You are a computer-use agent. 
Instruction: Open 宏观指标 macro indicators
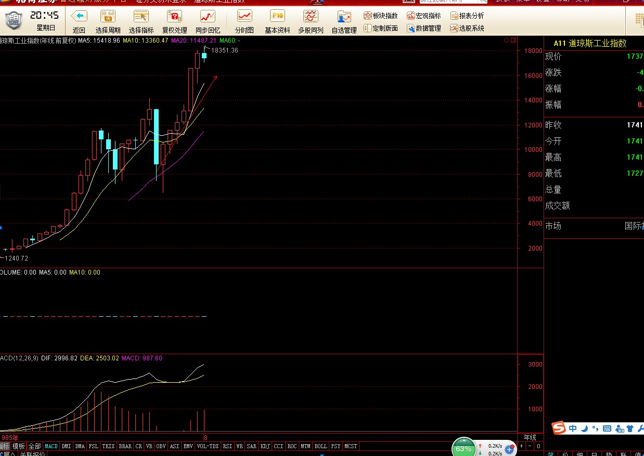click(424, 16)
